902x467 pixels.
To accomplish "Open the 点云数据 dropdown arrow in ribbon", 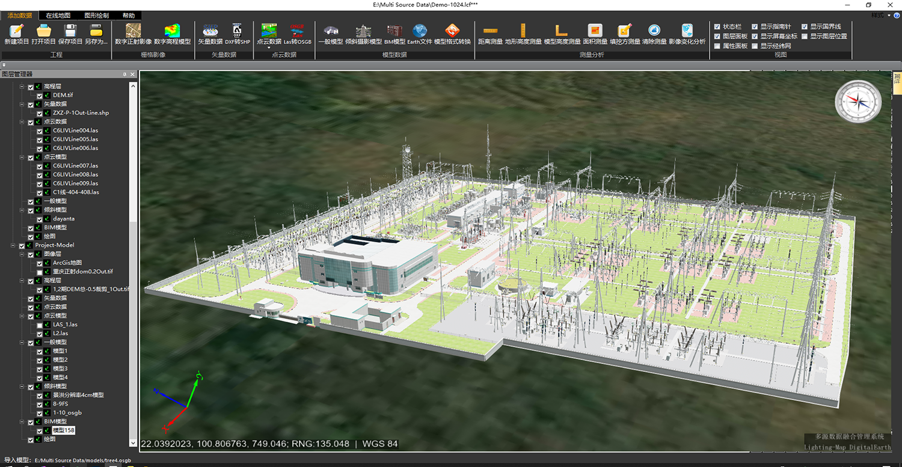I will (269, 48).
